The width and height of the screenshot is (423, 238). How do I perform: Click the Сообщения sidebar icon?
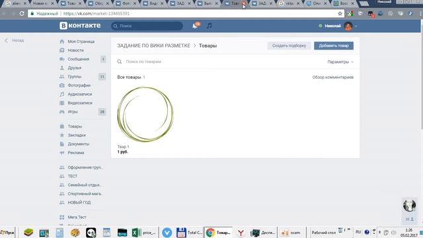pos(61,59)
